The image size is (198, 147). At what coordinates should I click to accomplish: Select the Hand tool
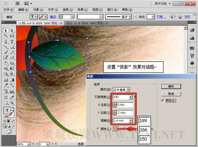(6, 102)
